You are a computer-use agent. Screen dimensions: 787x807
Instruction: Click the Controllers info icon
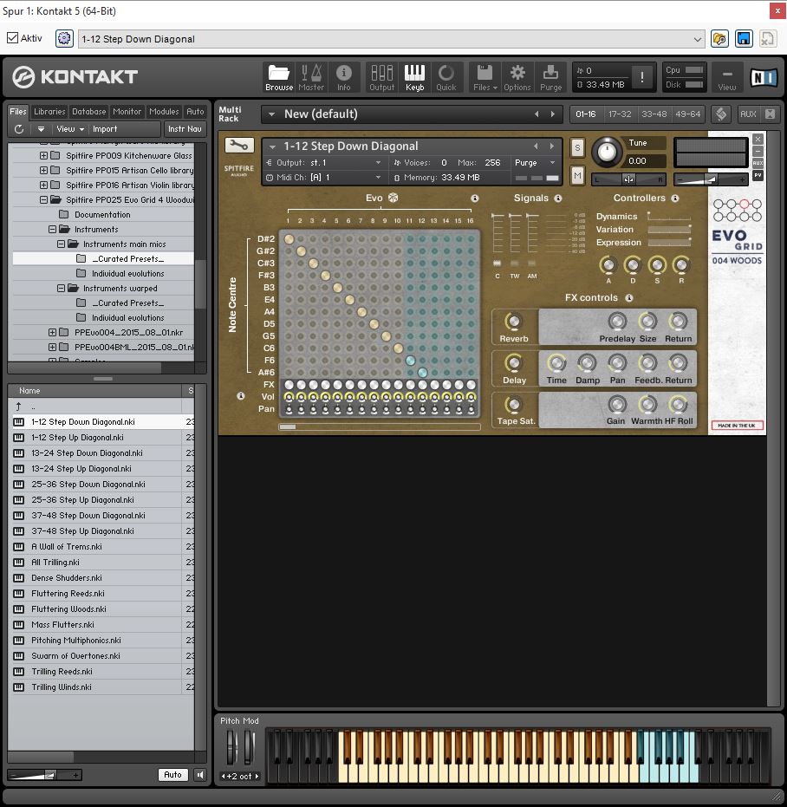click(x=675, y=198)
